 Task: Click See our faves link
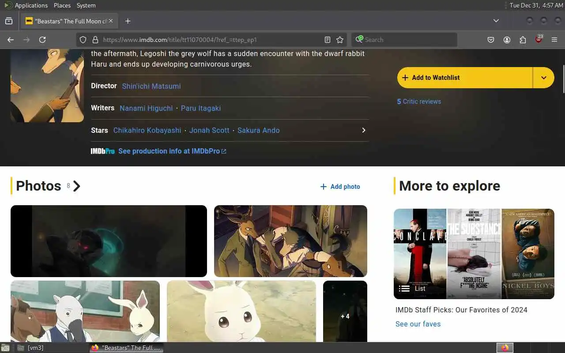point(418,324)
